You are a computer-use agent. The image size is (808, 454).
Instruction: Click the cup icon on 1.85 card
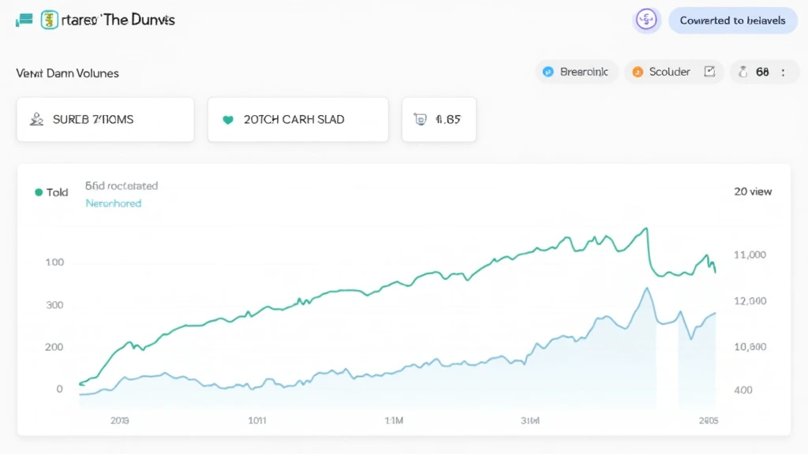click(x=421, y=120)
